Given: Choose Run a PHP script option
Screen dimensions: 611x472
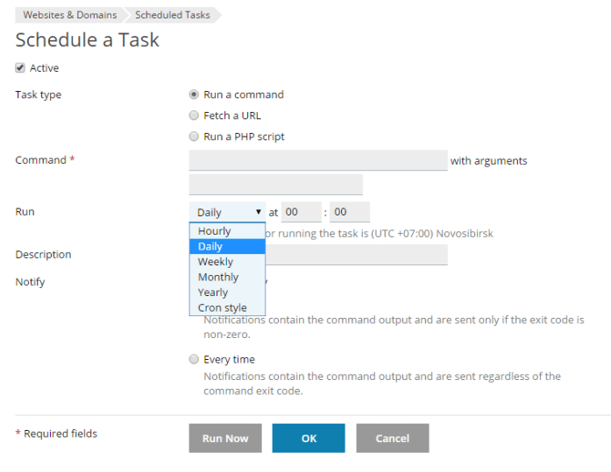Looking at the screenshot, I should [194, 137].
